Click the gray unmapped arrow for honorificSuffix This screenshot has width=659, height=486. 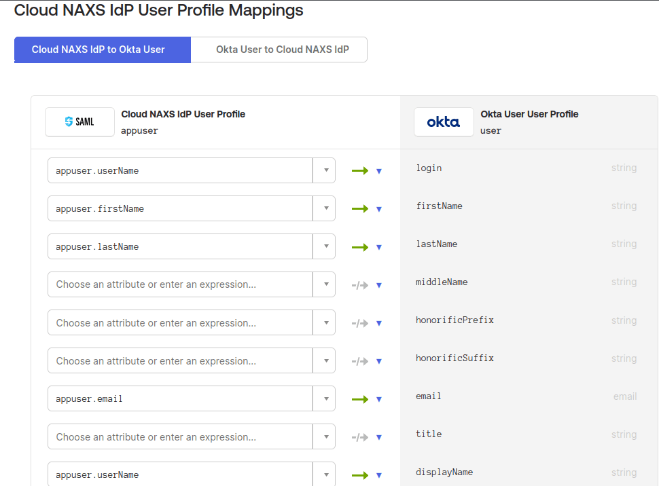(360, 361)
